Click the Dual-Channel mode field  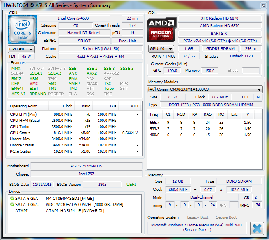[x=202, y=197]
